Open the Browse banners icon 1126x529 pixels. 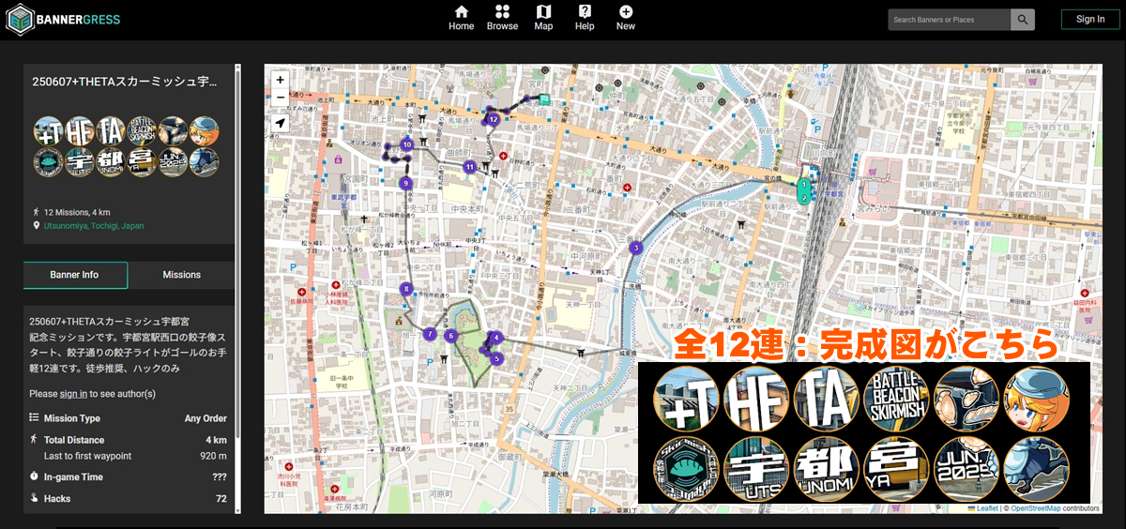pos(502,12)
